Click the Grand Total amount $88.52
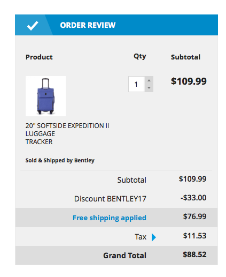The image size is (226, 277). tap(194, 254)
